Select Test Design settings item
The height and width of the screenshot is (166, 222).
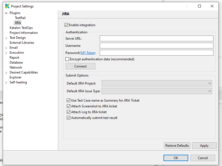(x=18, y=38)
